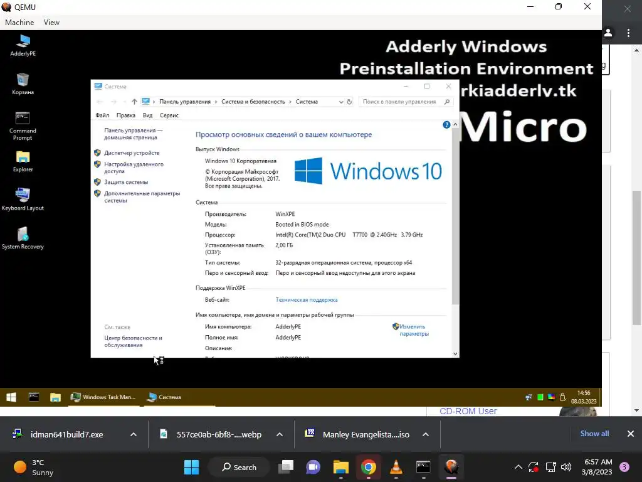Open the Вид menu
Image resolution: width=642 pixels, height=482 pixels.
[147, 115]
